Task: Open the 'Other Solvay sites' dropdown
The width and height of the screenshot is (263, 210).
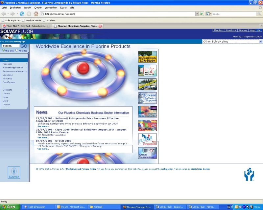Action: click(x=232, y=42)
